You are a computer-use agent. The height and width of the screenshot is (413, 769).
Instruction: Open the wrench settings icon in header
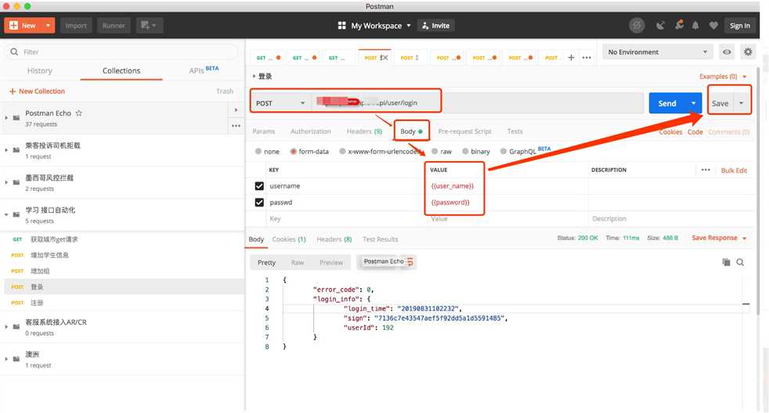[679, 25]
